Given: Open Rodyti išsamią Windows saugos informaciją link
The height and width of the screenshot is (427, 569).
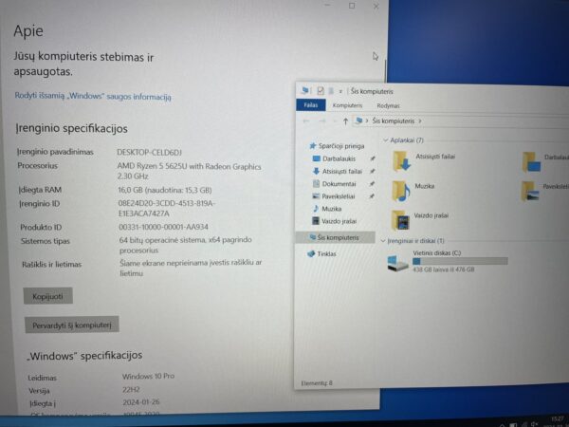Looking at the screenshot, I should 93,96.
